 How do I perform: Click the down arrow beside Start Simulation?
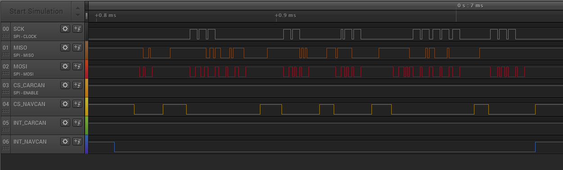[x=78, y=15]
